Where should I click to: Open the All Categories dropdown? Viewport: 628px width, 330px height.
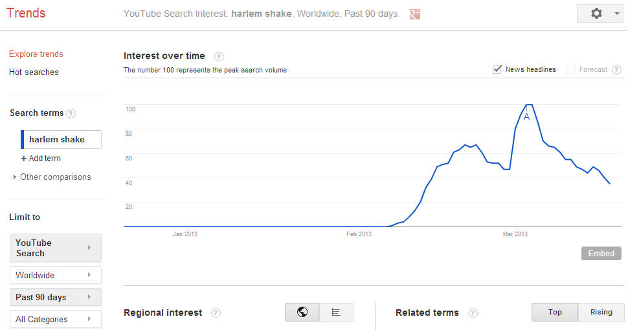56,319
